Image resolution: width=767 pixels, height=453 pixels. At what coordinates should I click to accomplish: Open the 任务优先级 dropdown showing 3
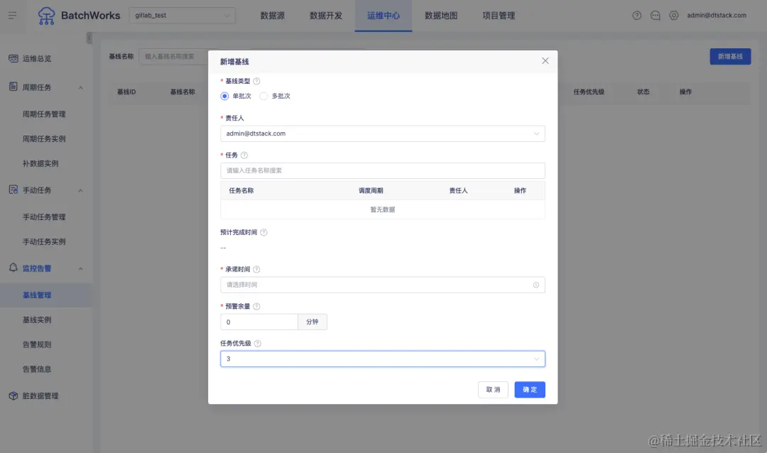pos(383,359)
